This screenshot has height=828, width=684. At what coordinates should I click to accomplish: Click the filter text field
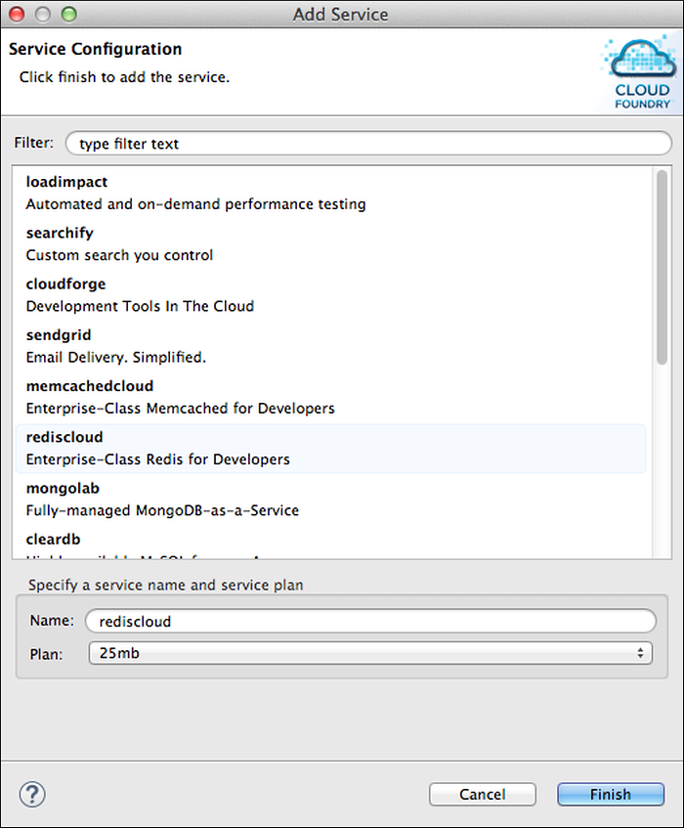pyautogui.click(x=368, y=144)
